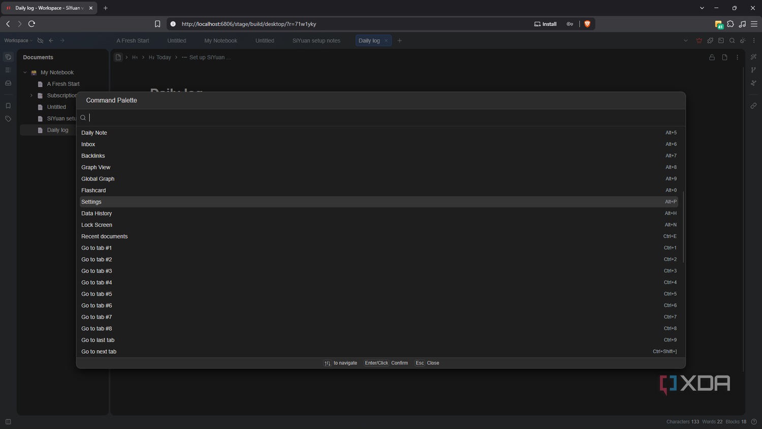Click the H2 Today breadcrumb
The image size is (762, 429).
pos(160,57)
